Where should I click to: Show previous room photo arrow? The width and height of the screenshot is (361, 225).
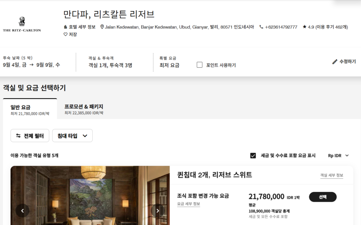click(22, 211)
